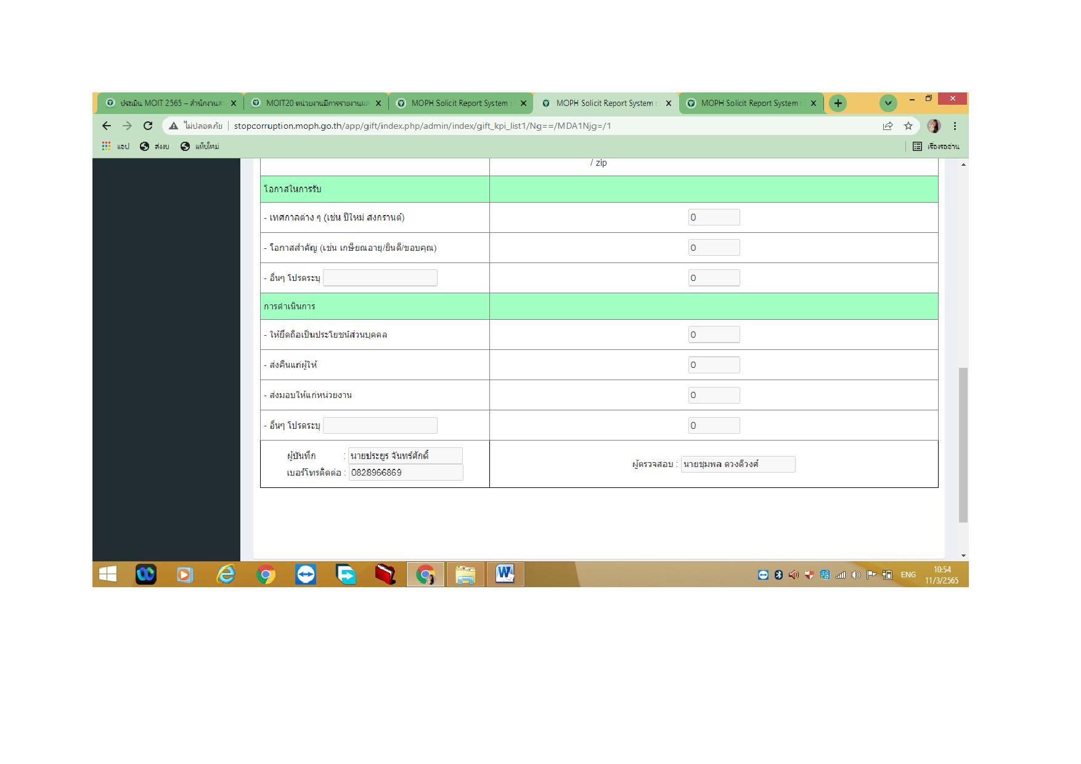
Task: Open TeamViewer from taskbar
Action: [x=306, y=574]
